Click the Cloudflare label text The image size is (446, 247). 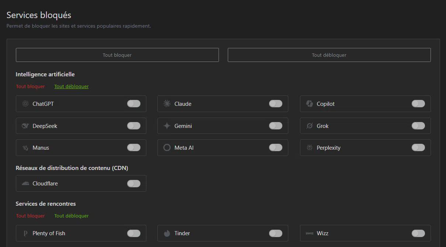point(45,184)
